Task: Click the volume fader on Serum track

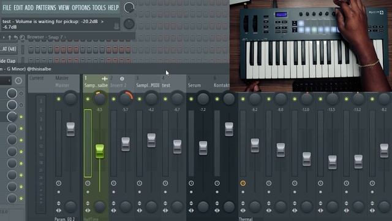Action: (x=203, y=148)
